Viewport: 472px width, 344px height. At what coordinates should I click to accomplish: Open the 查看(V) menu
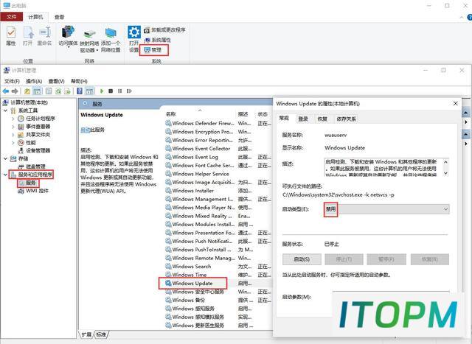tap(56, 81)
